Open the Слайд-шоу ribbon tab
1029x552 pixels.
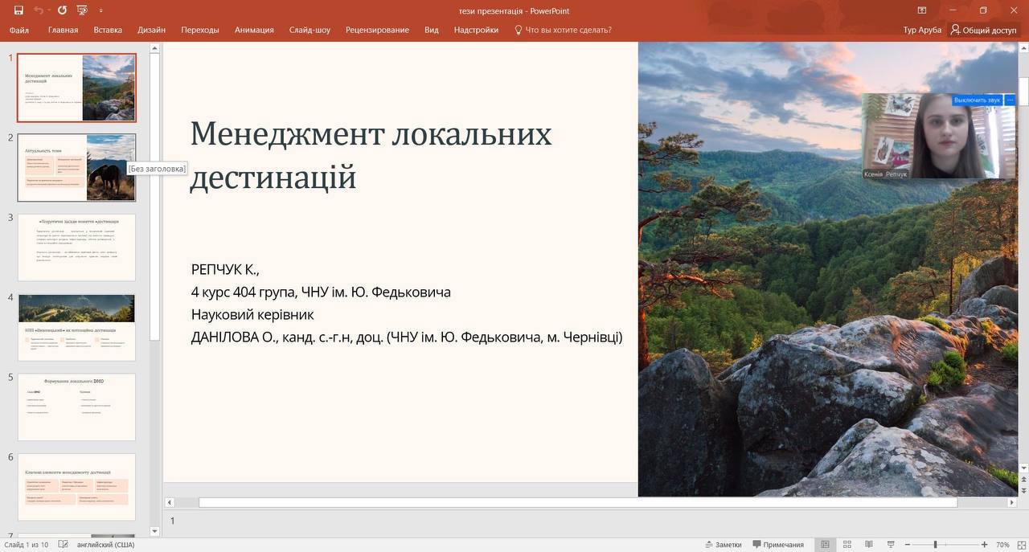pos(310,30)
